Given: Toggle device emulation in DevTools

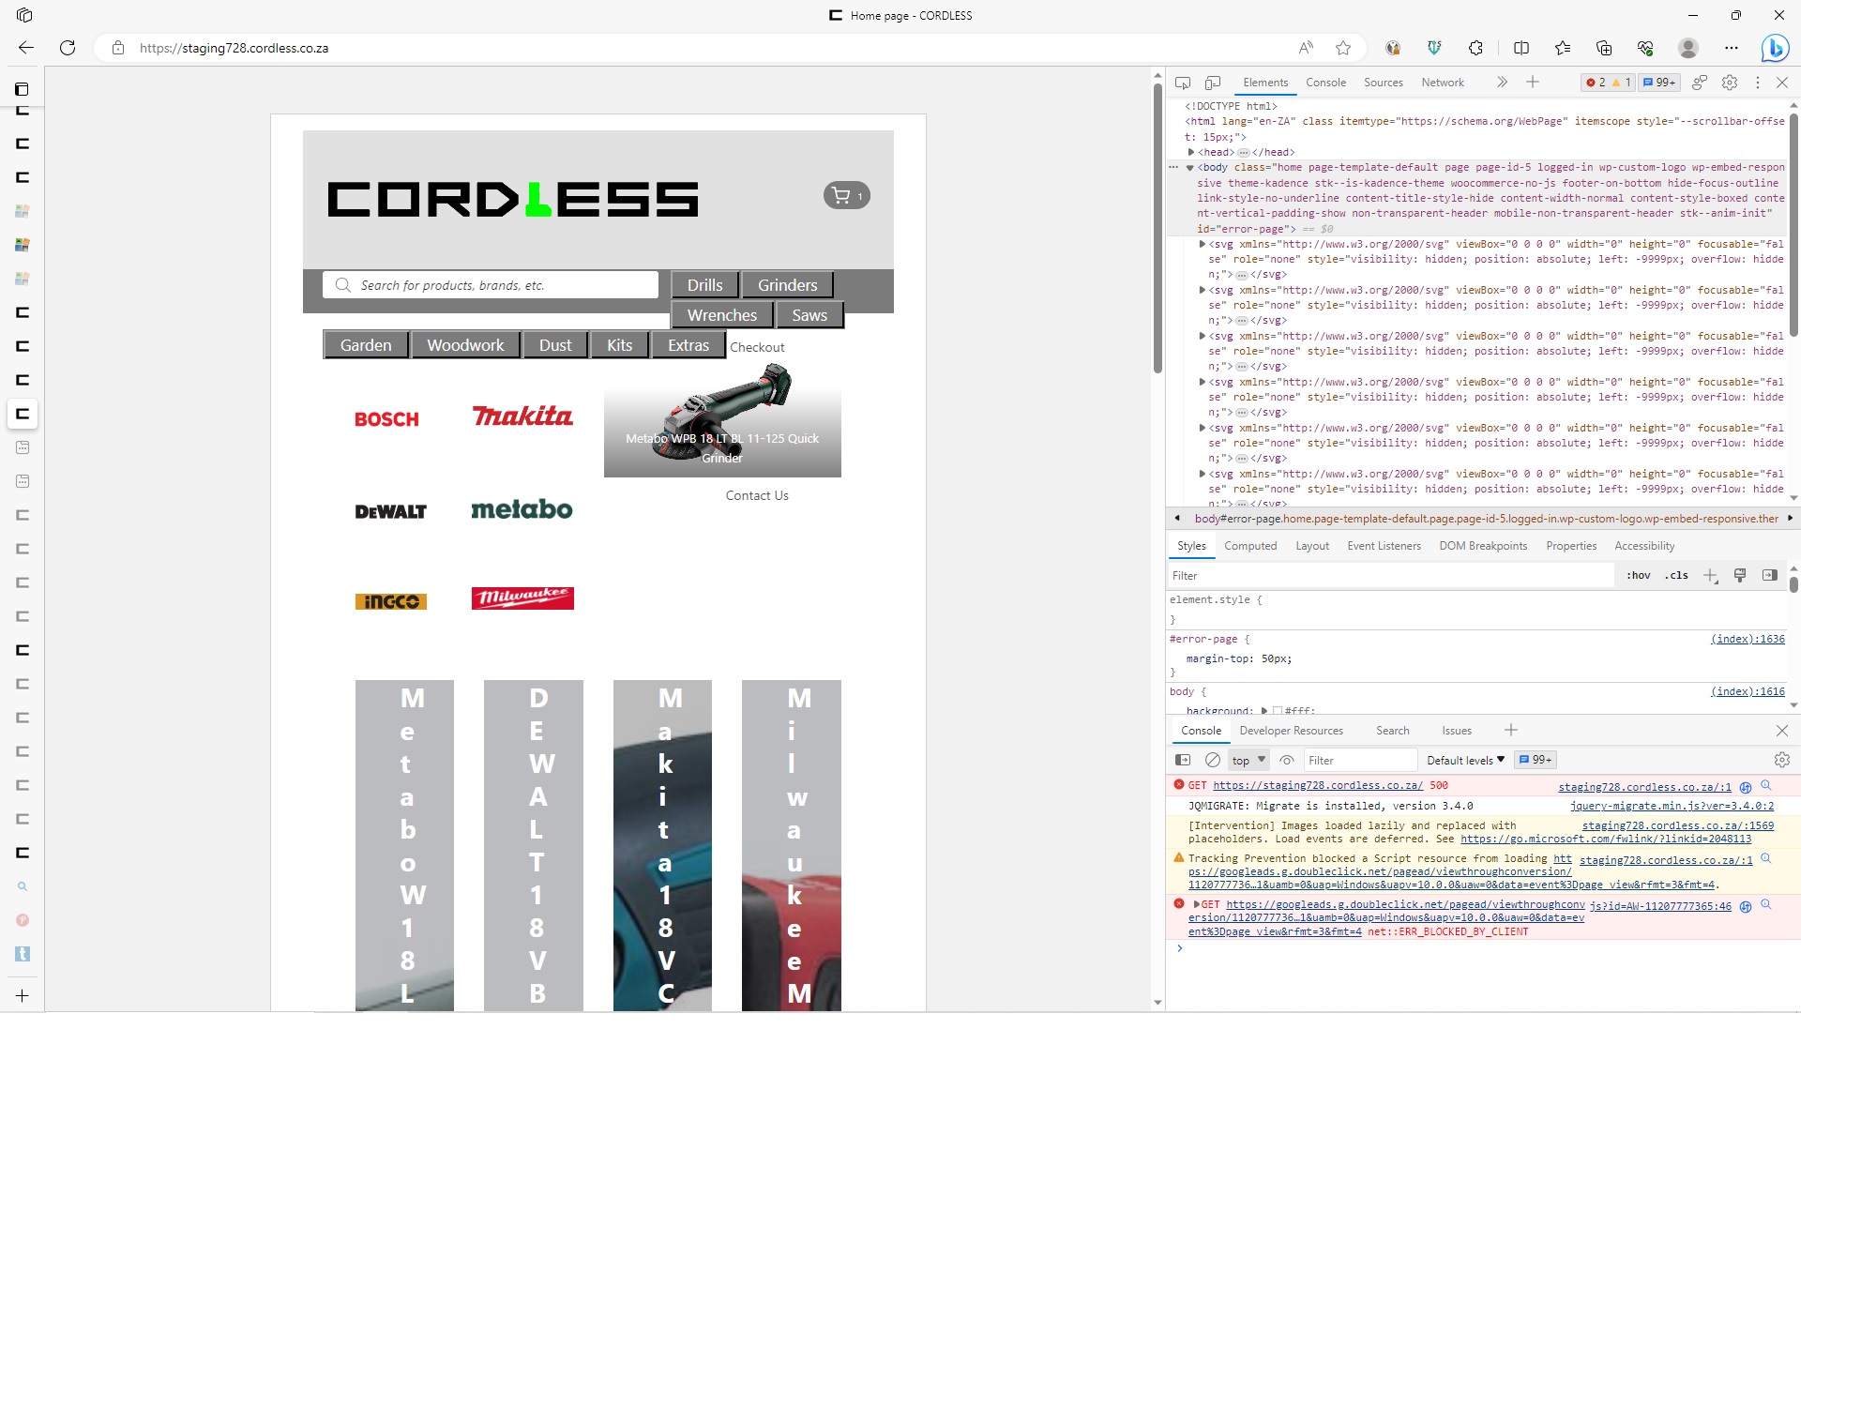Looking at the screenshot, I should tap(1213, 83).
